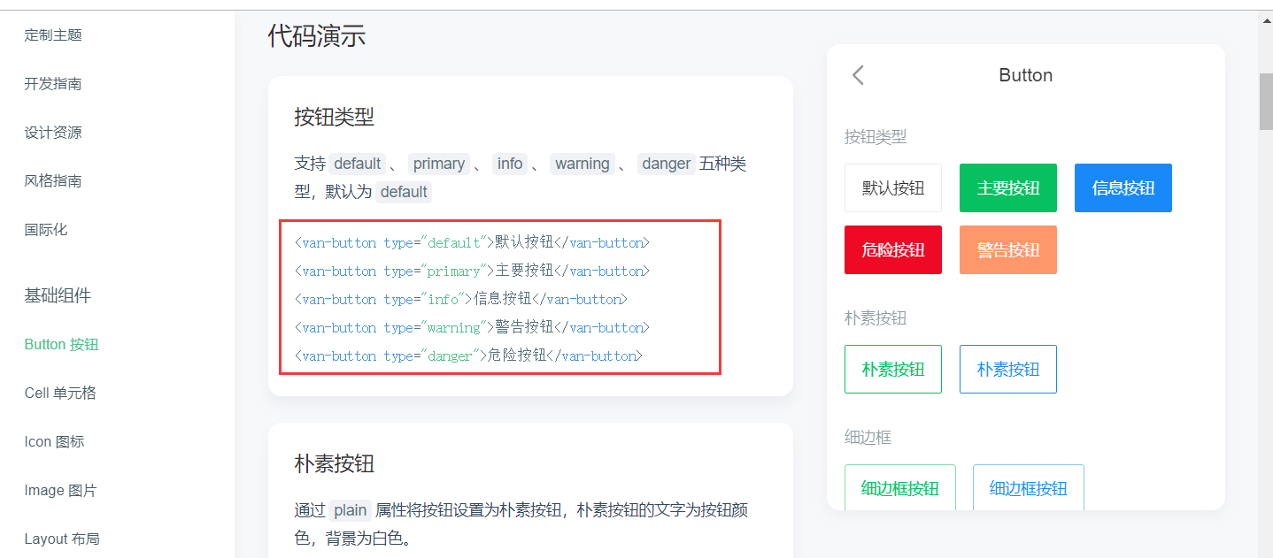
Task: Click the blue-bordered 朴素按钮 plain button
Action: pyautogui.click(x=1007, y=369)
